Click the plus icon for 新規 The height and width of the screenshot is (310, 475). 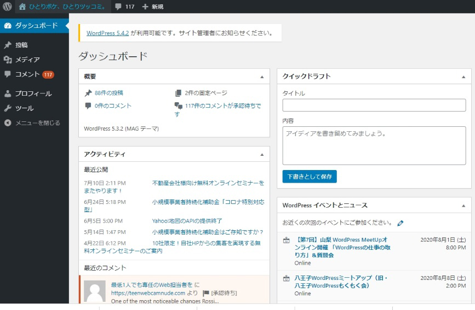(145, 7)
